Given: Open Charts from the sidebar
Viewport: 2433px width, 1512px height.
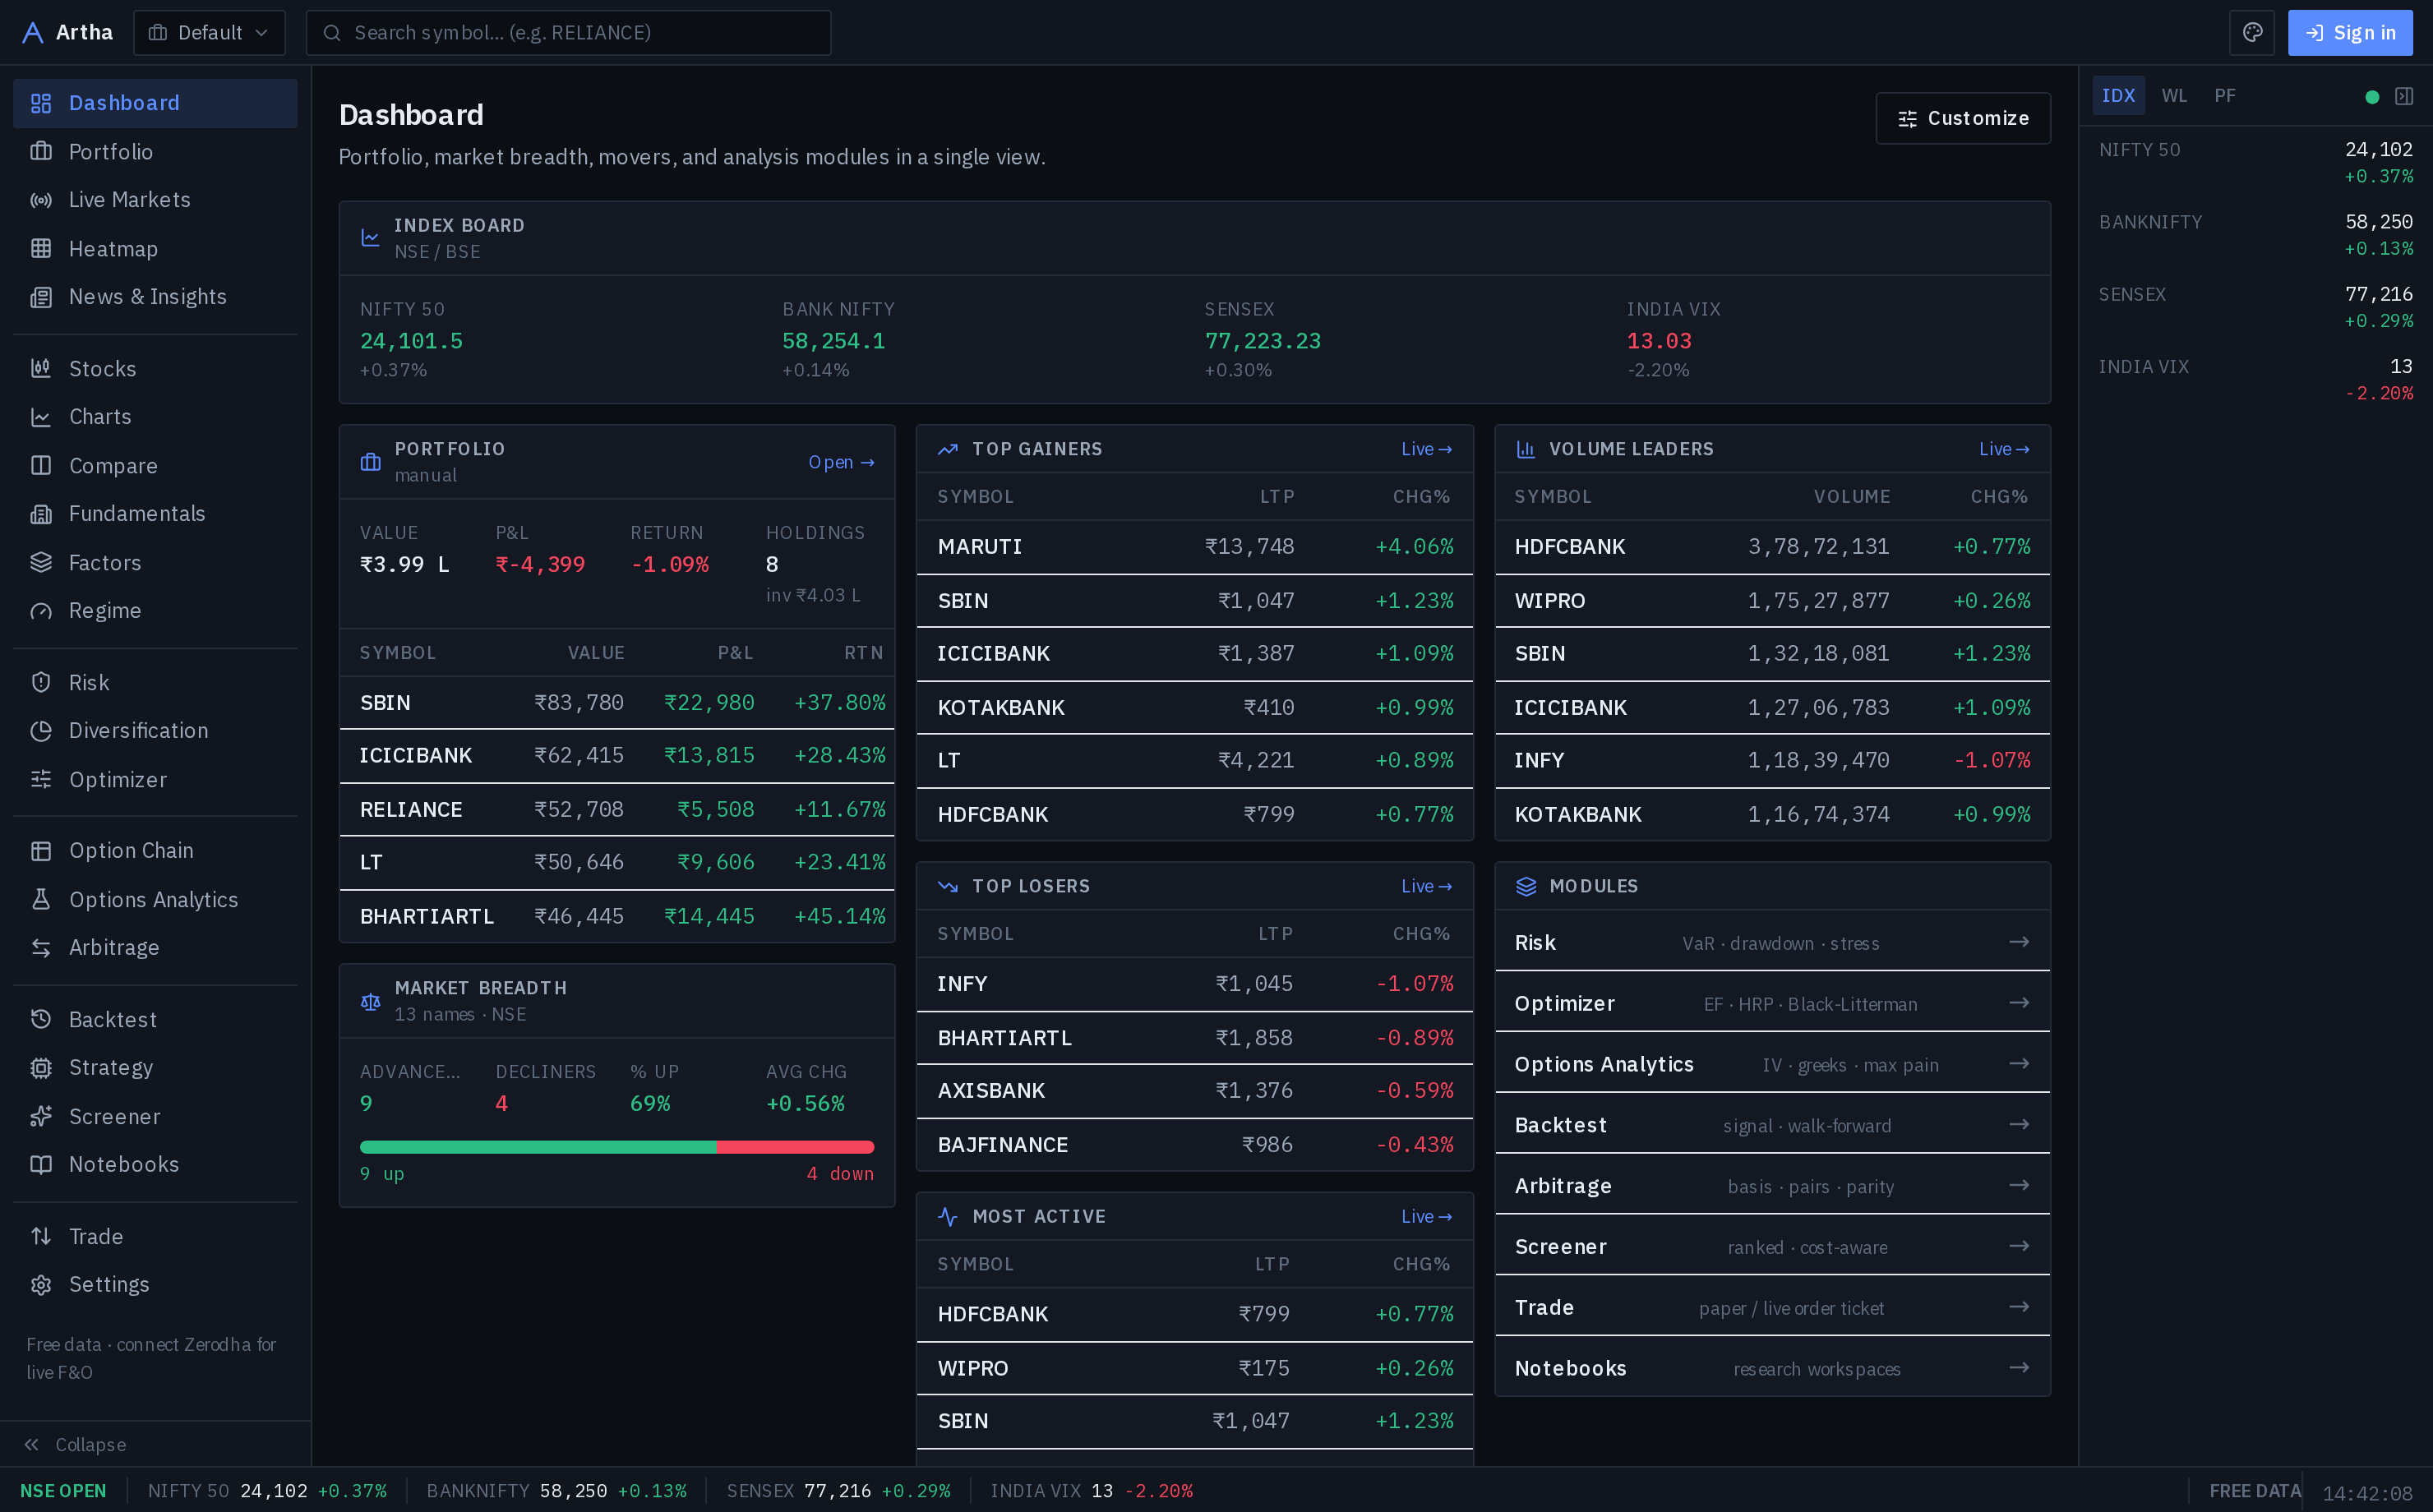Looking at the screenshot, I should [x=155, y=417].
